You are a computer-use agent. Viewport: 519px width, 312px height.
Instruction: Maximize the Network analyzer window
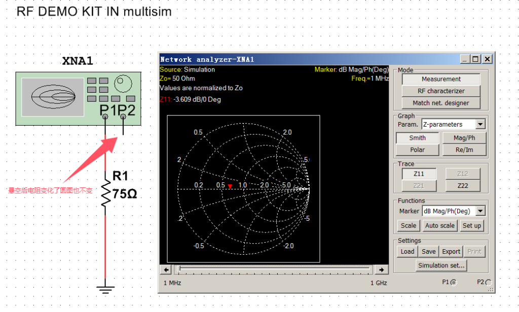tap(475, 59)
